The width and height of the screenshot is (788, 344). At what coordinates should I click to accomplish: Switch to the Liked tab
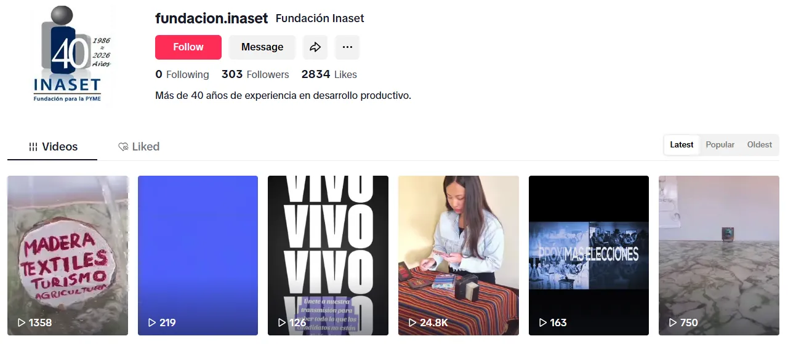coord(139,147)
